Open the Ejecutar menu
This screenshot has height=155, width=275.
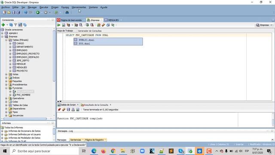pos(44,7)
